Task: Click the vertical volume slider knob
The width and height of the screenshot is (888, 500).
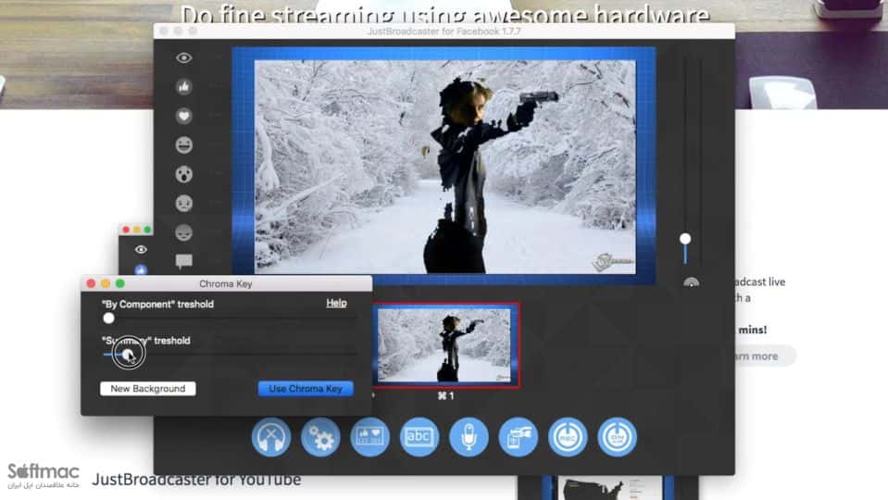Action: (685, 239)
